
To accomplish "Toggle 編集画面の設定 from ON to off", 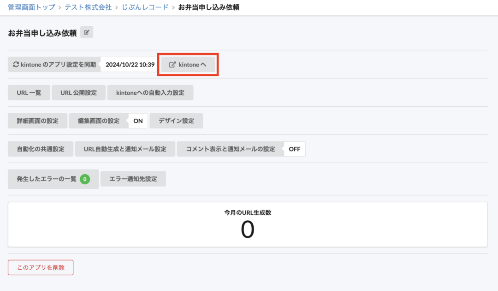I will pos(138,121).
